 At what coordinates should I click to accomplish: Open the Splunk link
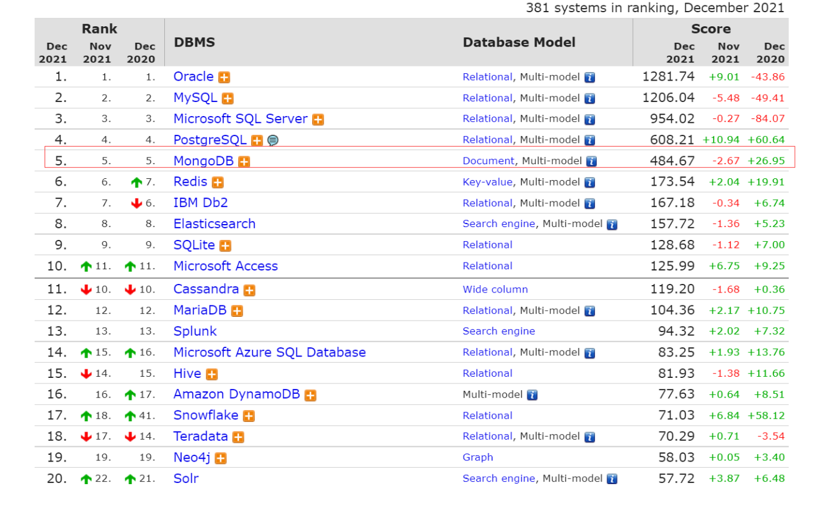[x=195, y=331]
